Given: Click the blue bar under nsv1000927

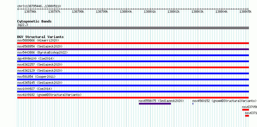Looking at the screenshot, I should coord(133,92).
